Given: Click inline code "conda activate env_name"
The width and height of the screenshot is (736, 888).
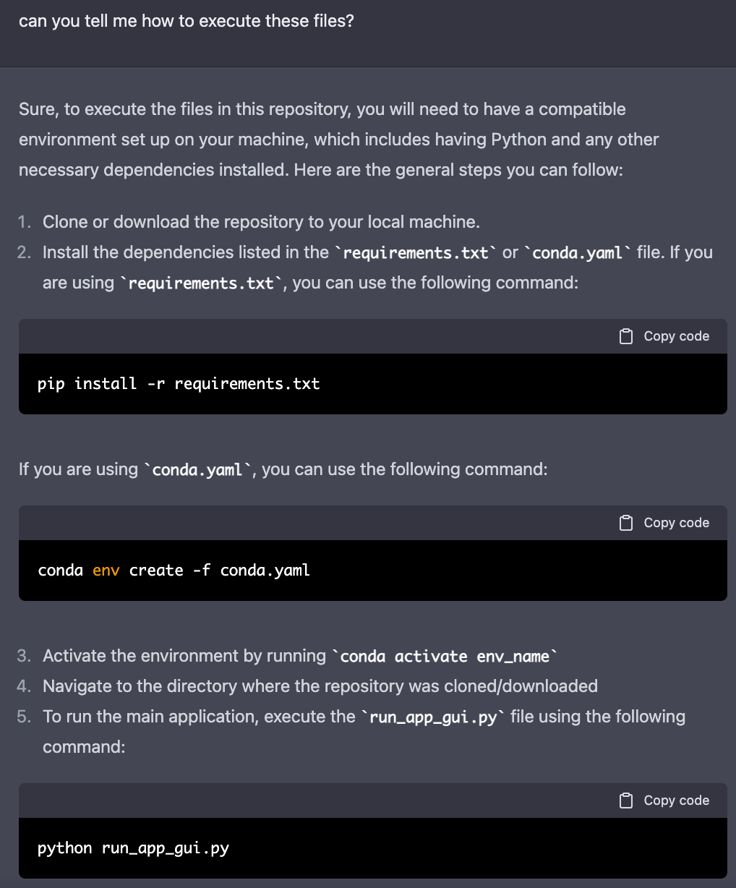Looking at the screenshot, I should [x=445, y=657].
